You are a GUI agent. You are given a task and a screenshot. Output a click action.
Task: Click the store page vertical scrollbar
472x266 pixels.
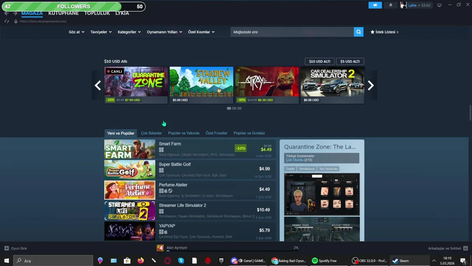coord(470,113)
